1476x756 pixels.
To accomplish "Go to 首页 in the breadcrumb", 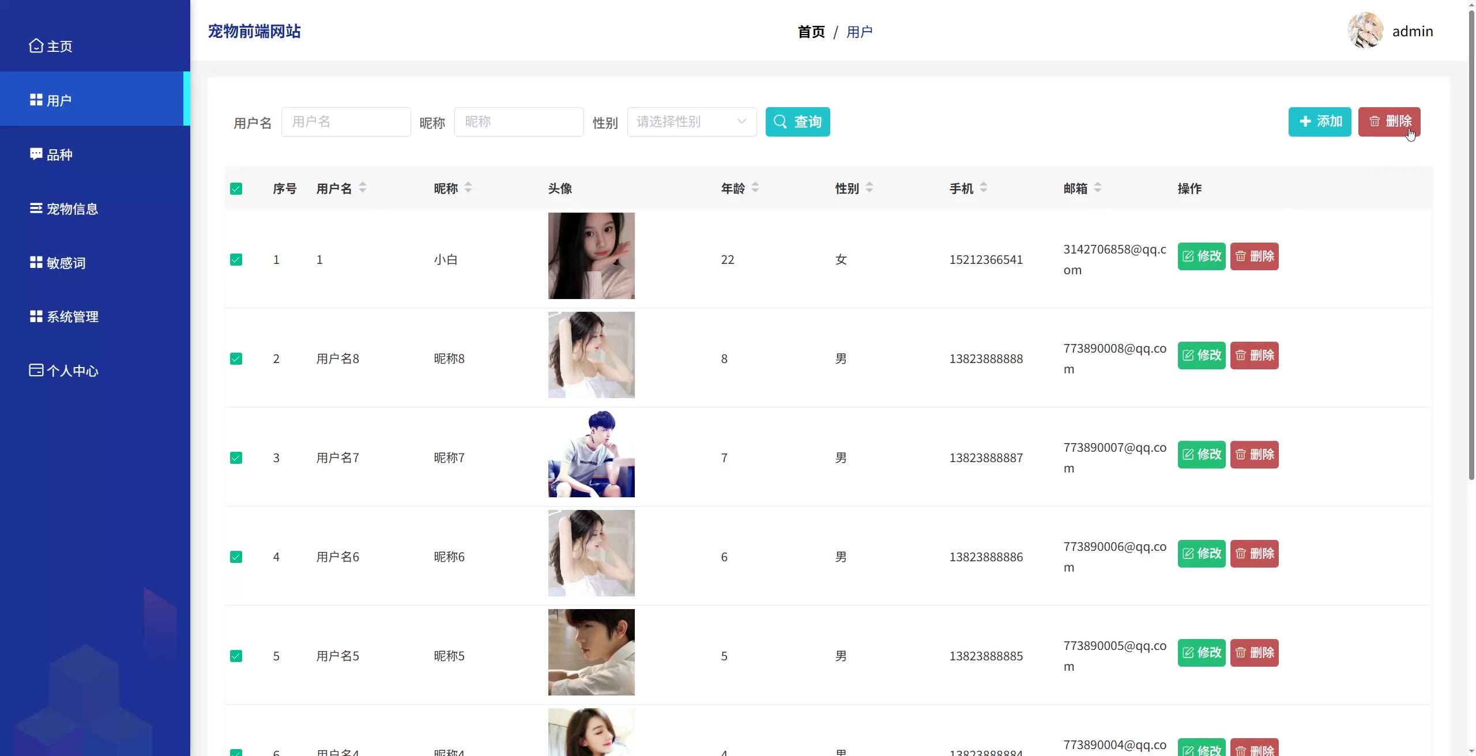I will (811, 32).
